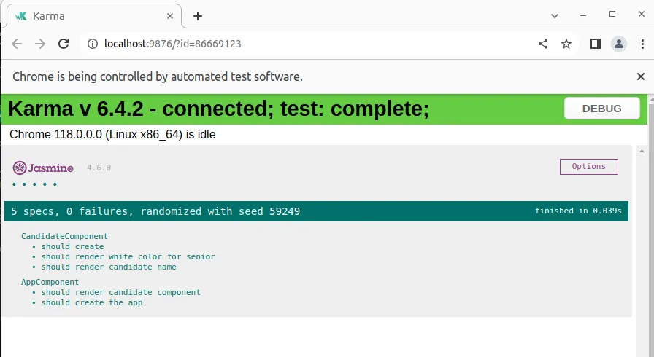Share this page via share icon

[x=542, y=44]
